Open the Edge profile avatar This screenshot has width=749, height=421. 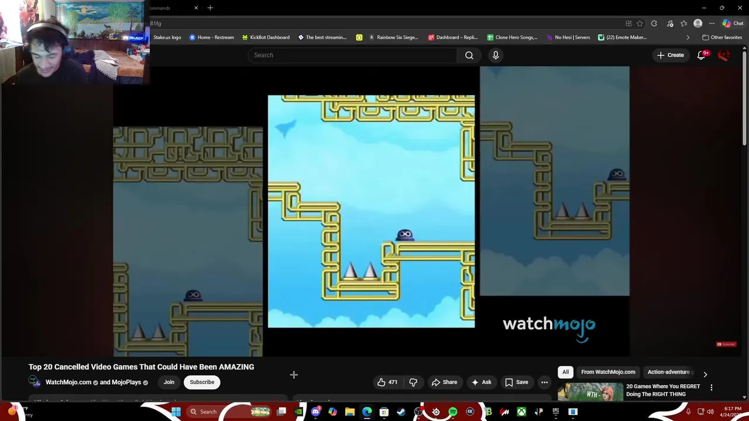pos(698,23)
